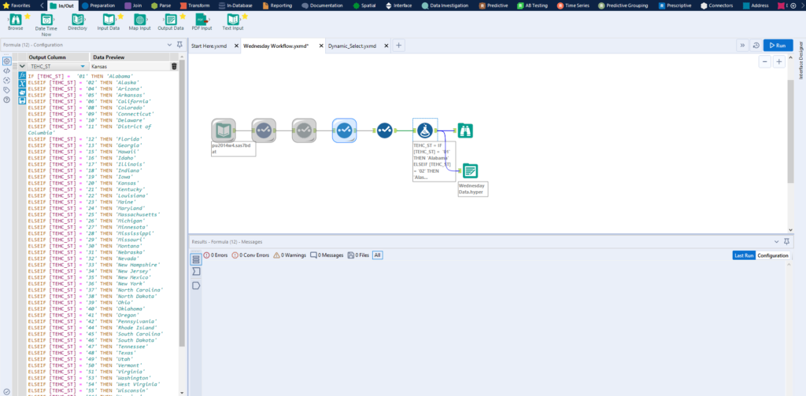Open the workflow run history icon
This screenshot has height=396, width=806.
(x=756, y=46)
